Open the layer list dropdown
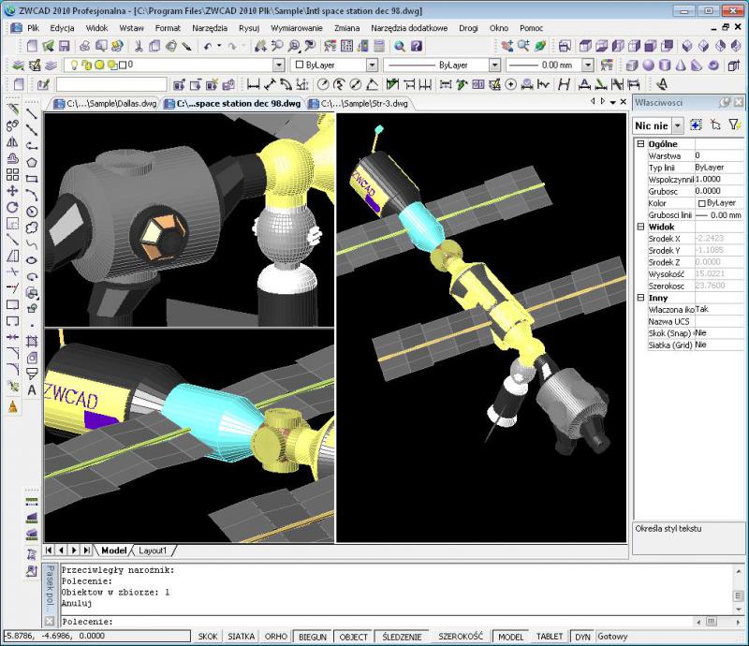This screenshot has height=646, width=749. pos(278,65)
